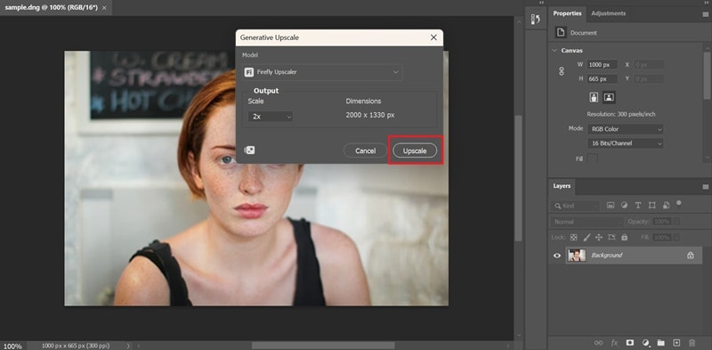712x350 pixels.
Task: Click the lock all padlock icon
Action: [625, 237]
